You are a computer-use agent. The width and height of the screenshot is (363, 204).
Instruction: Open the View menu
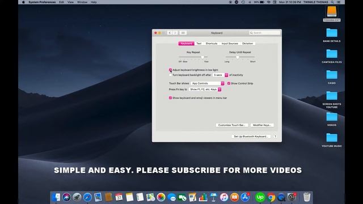(x=70, y=2)
